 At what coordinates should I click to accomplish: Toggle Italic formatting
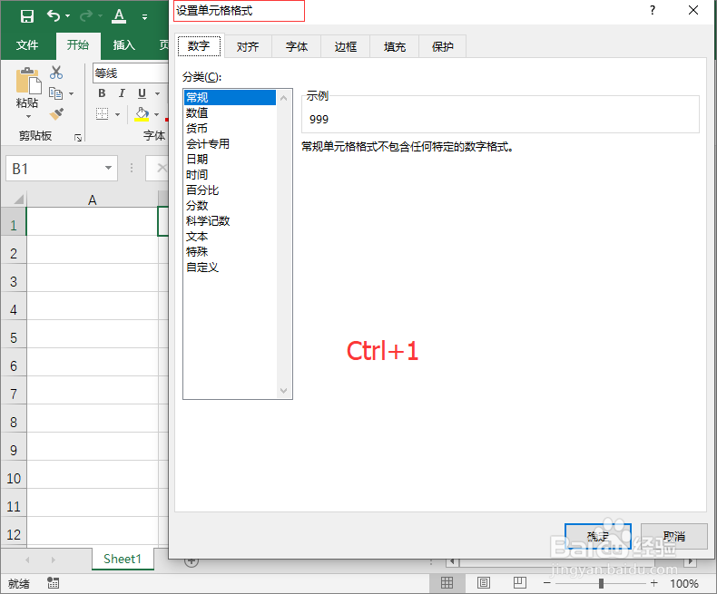pos(122,93)
